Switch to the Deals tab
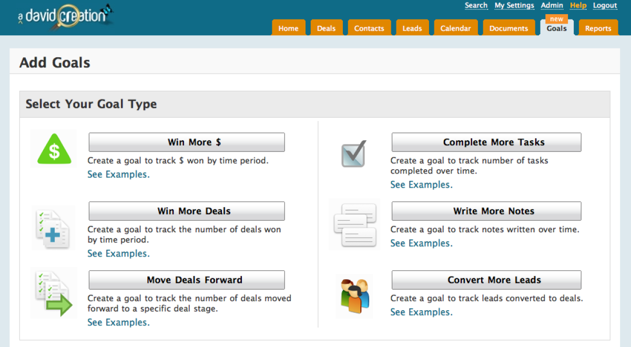This screenshot has height=347, width=631. click(x=326, y=28)
